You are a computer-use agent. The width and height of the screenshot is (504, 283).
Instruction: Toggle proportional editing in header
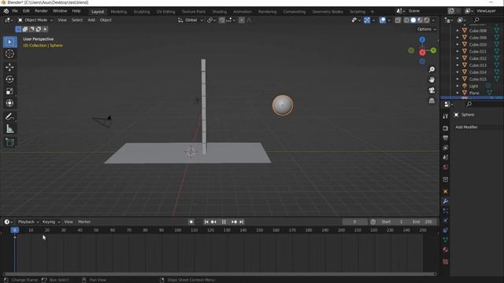(242, 20)
